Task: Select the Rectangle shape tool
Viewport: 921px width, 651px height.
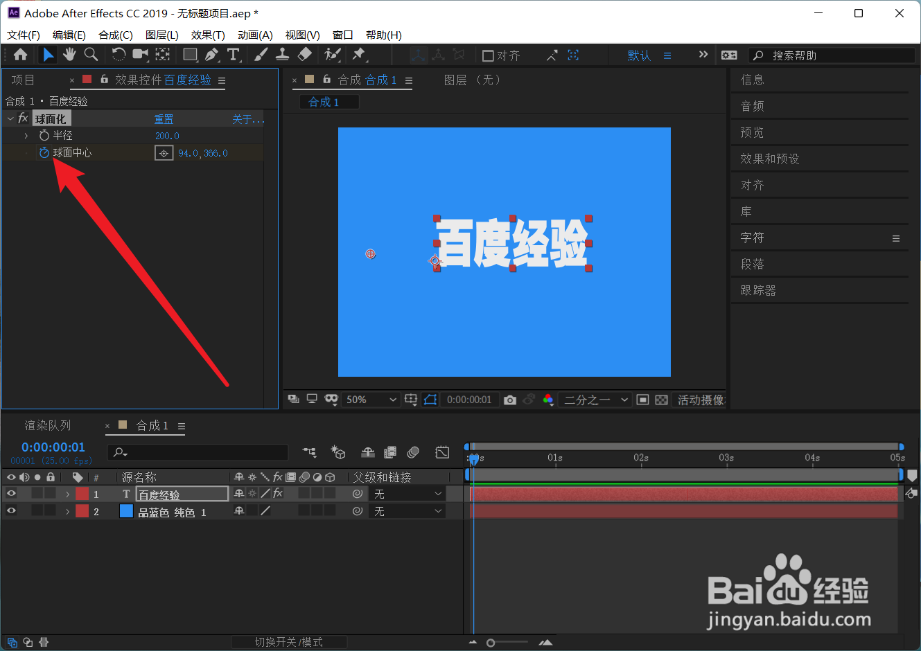Action: point(190,55)
